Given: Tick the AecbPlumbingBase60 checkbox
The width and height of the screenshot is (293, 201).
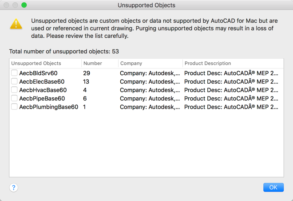Looking at the screenshot, I should click(15, 107).
